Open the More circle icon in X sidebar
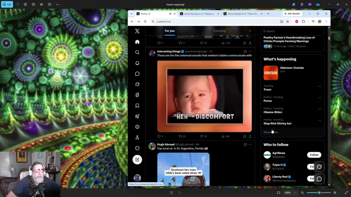The width and height of the screenshot is (351, 197). 137,148
